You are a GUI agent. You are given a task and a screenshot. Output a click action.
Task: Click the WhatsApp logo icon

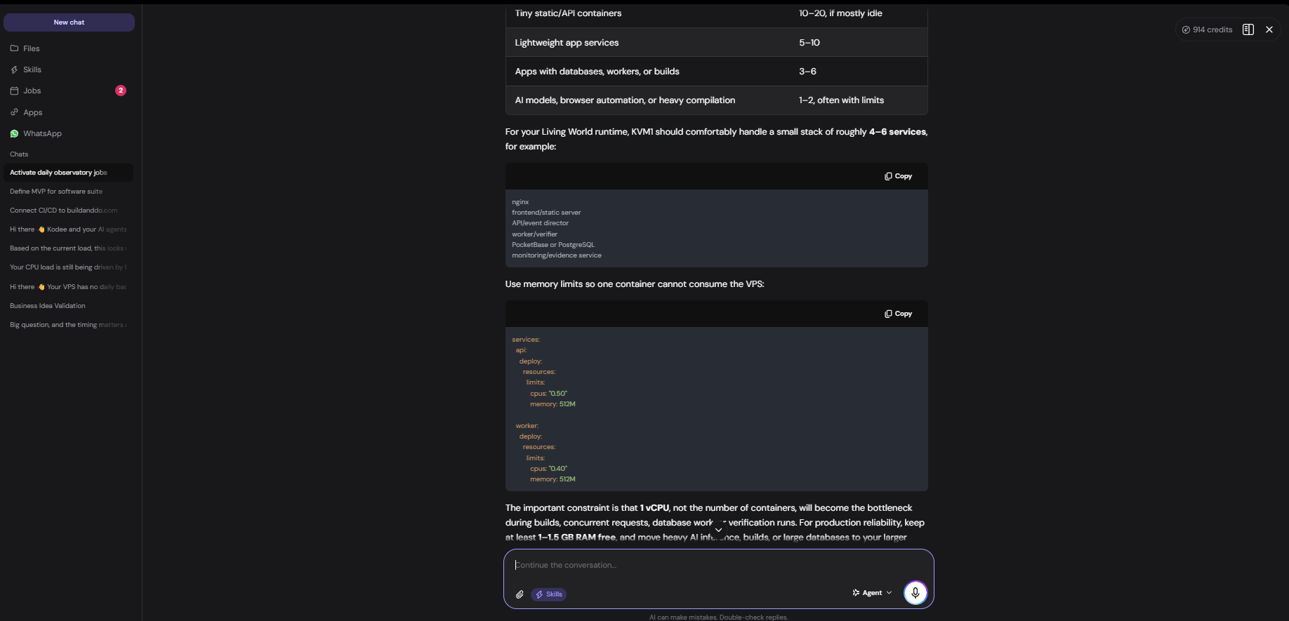click(x=14, y=133)
